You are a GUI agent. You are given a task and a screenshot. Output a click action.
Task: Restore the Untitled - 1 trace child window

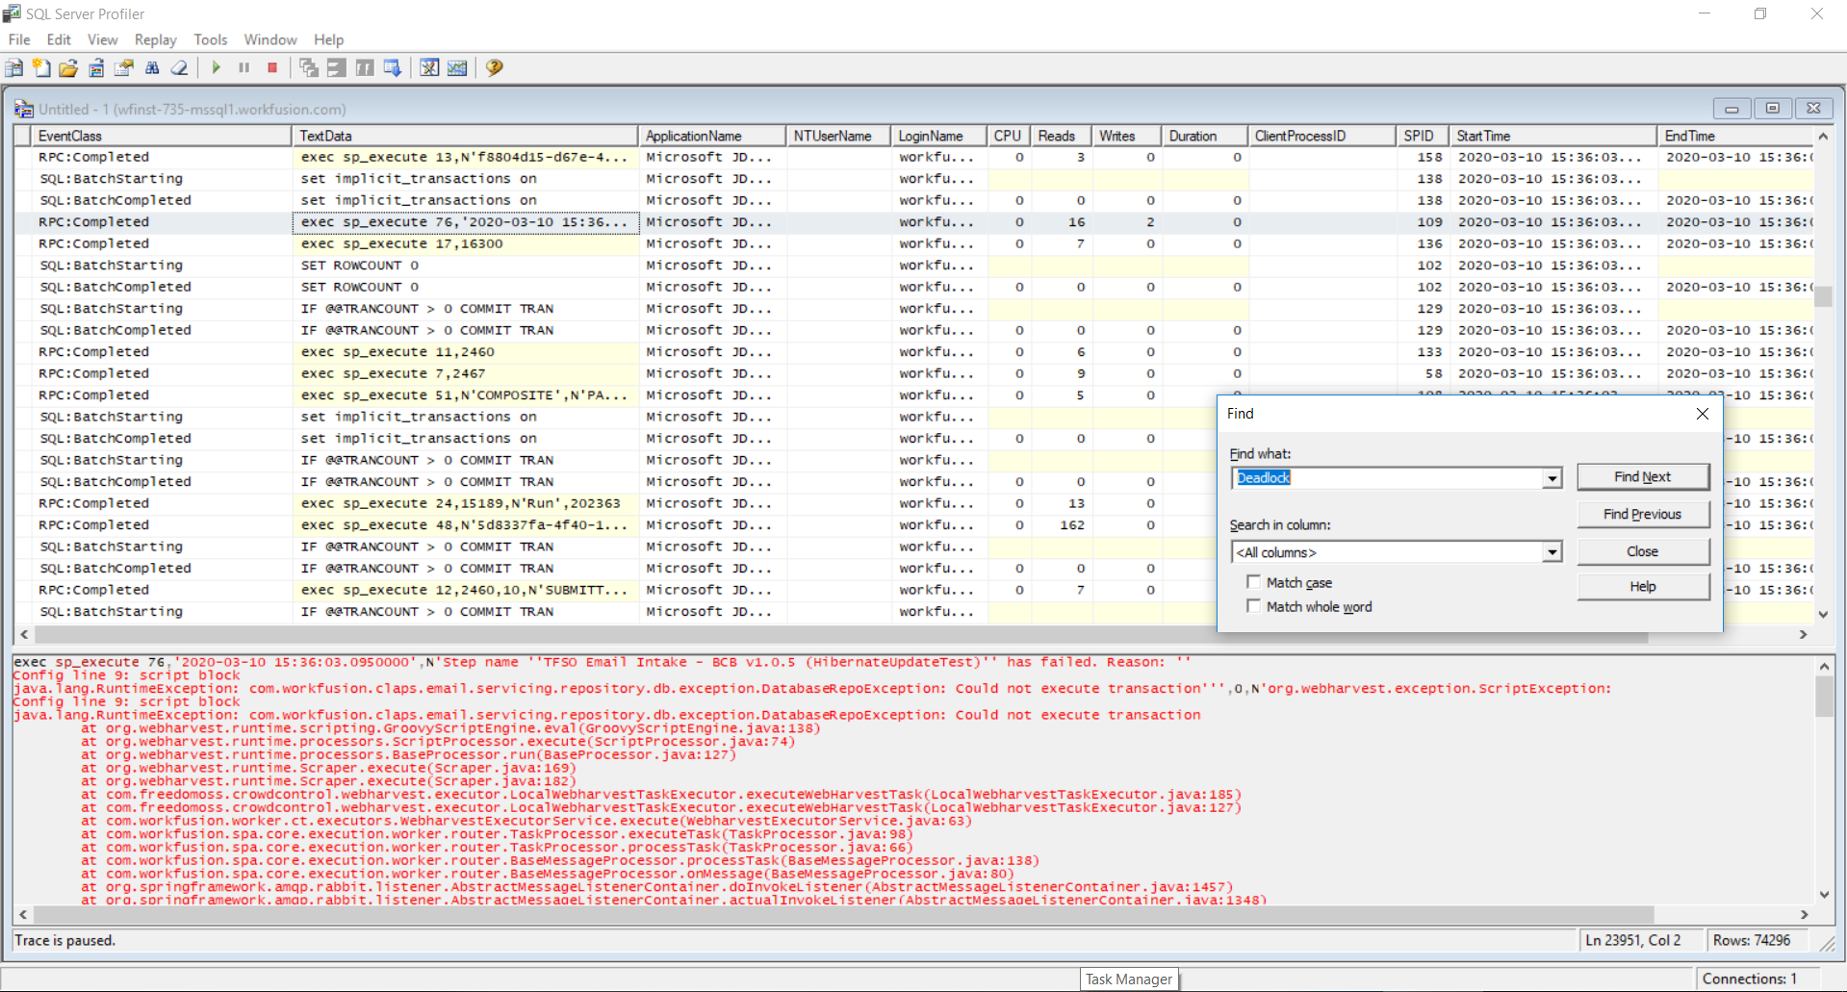[1773, 109]
